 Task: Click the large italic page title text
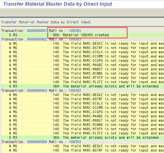click(x=58, y=4)
